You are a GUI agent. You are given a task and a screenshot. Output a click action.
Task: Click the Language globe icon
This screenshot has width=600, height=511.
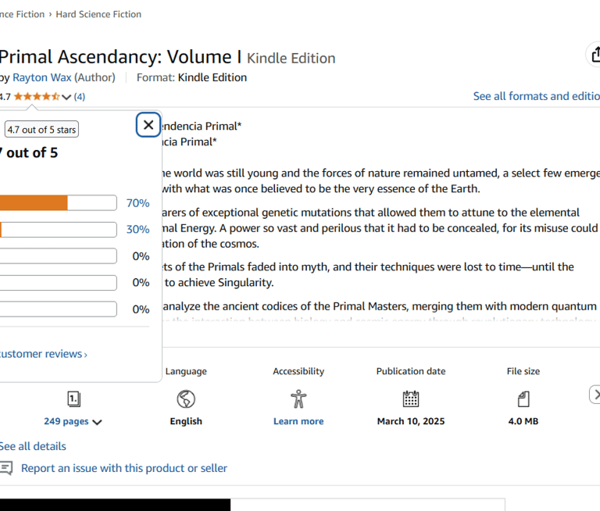click(x=186, y=399)
